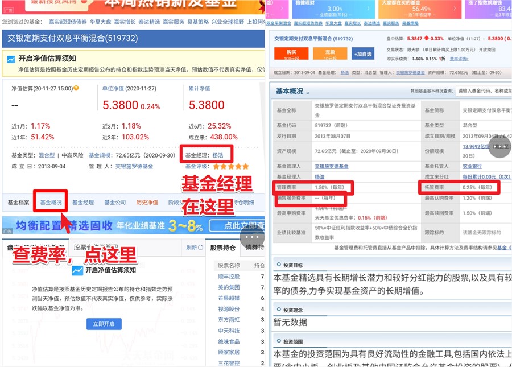Image resolution: width=512 pixels, height=367 pixels.
Task: Click 杨浩 link in the 基金经理人 row
Action: tap(320, 176)
